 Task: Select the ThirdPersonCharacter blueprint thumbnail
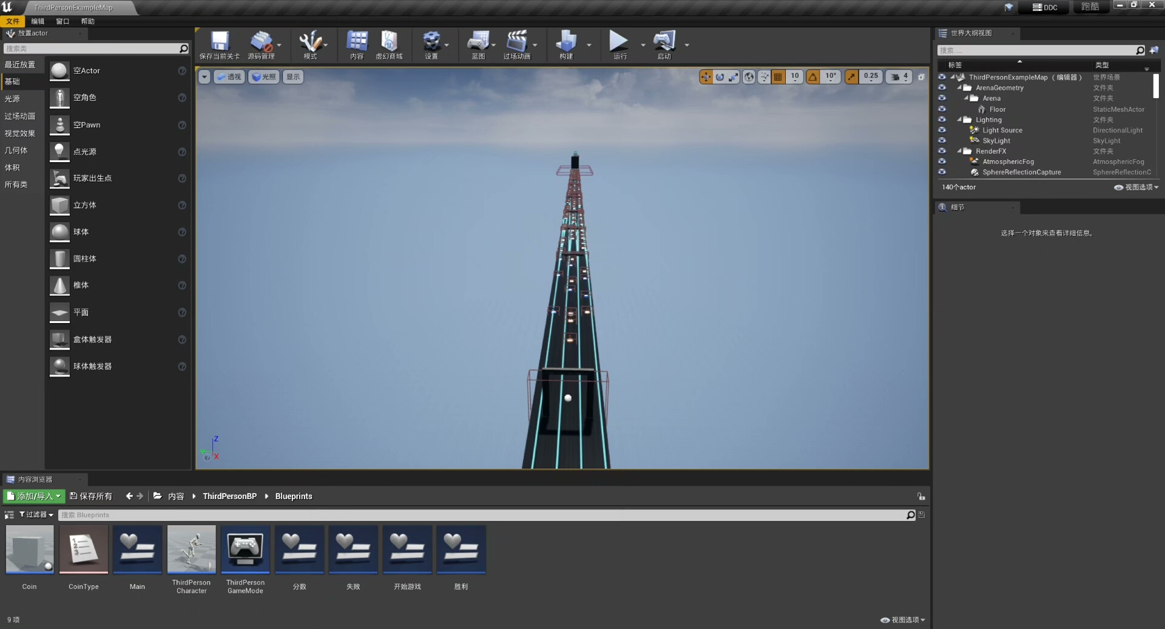tap(191, 549)
